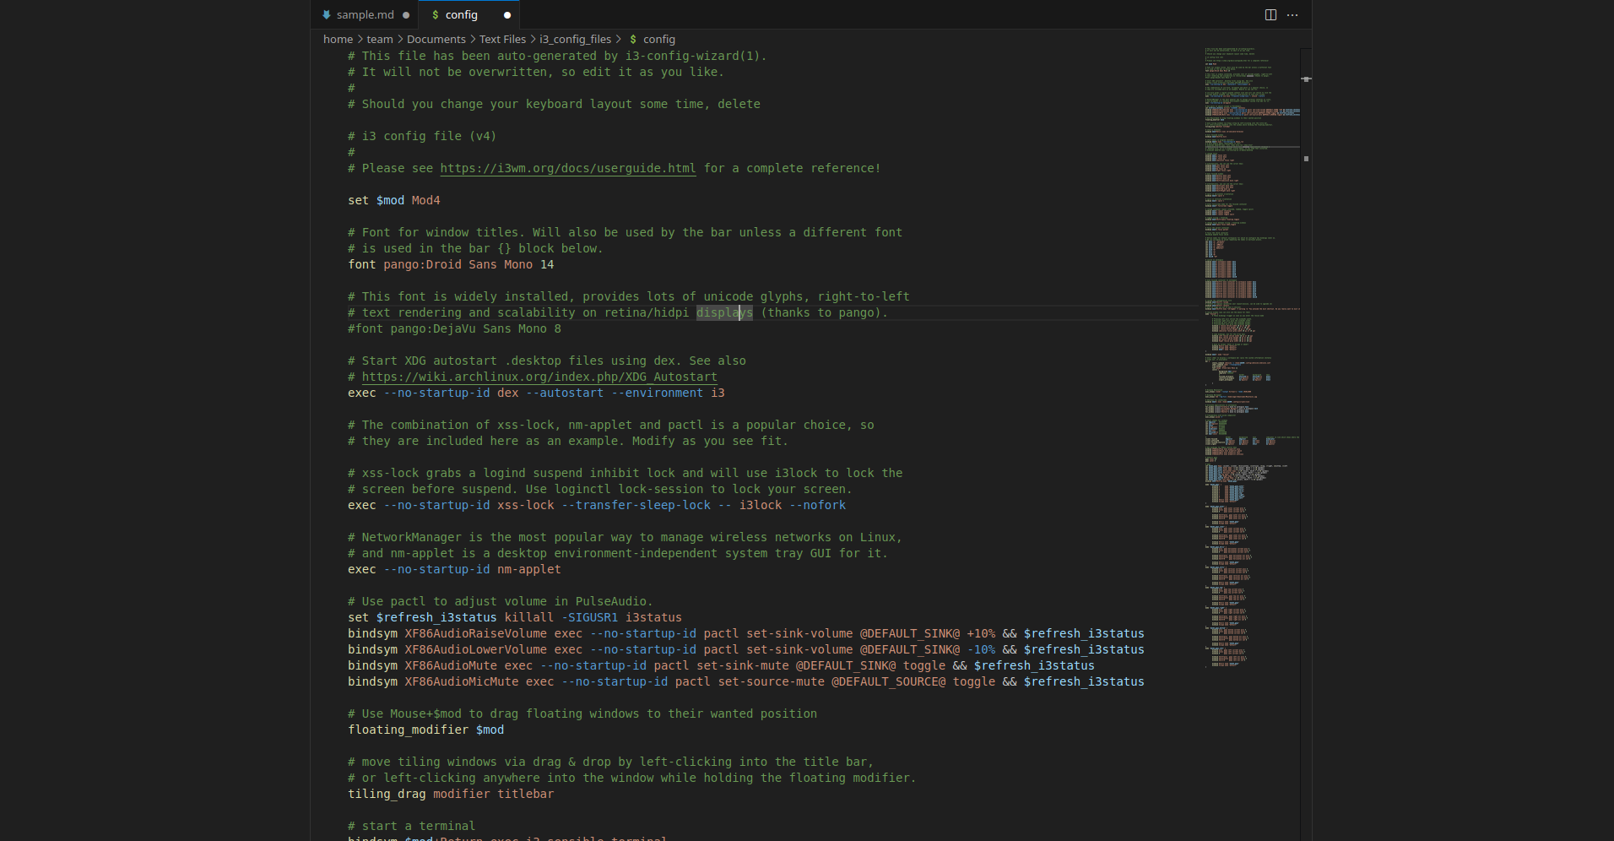Open the Documents breadcrumb dropdown
The height and width of the screenshot is (841, 1614).
436,39
